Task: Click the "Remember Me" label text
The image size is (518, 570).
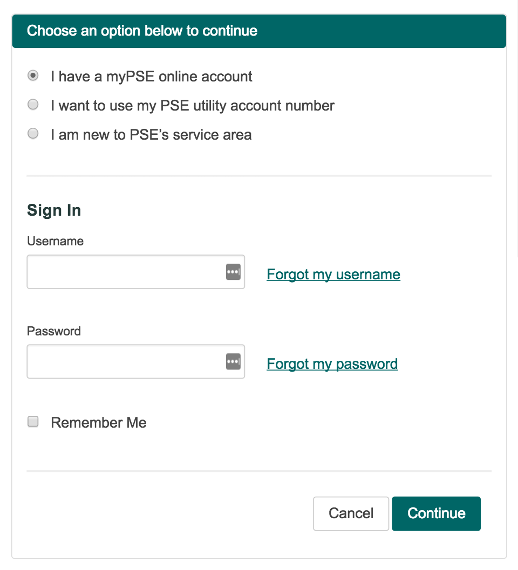Action: pyautogui.click(x=99, y=423)
